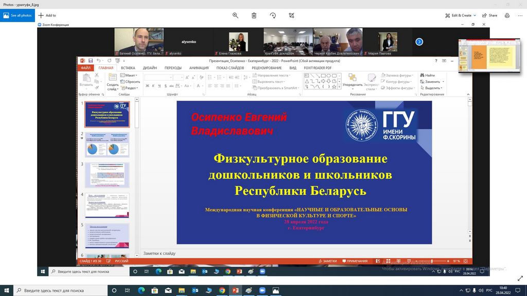Toggle bold Ж formatting in the ribbon
The height and width of the screenshot is (296, 527).
pyautogui.click(x=147, y=86)
